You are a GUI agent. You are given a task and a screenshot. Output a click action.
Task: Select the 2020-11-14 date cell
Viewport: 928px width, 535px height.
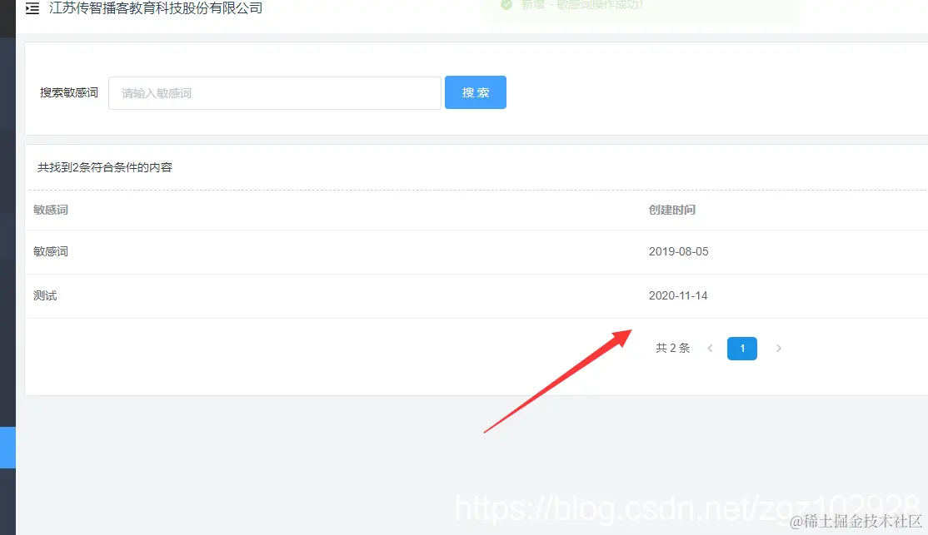pos(677,295)
